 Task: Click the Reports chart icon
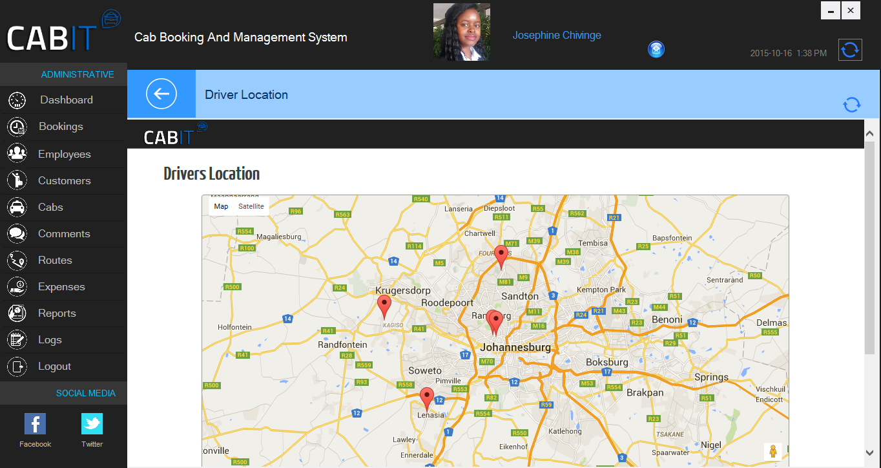(x=17, y=313)
